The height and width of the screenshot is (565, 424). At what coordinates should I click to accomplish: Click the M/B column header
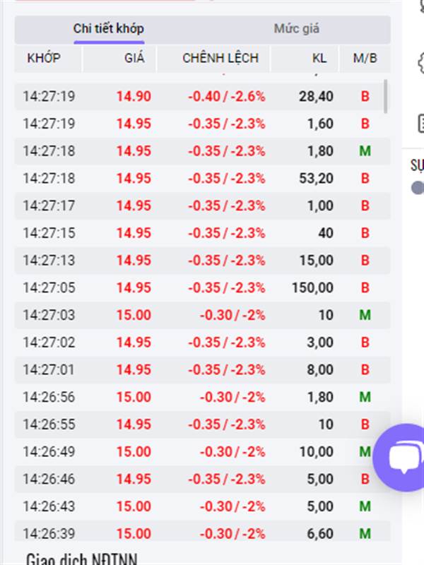(365, 58)
